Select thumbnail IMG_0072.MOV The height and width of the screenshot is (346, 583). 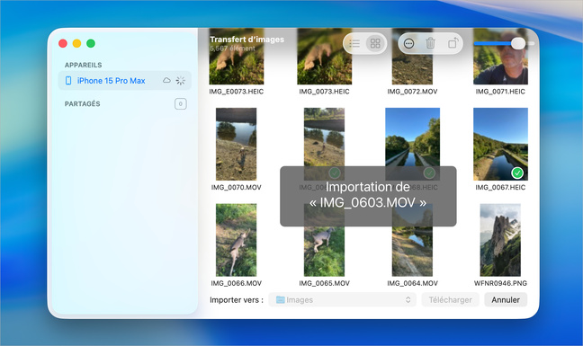412,57
